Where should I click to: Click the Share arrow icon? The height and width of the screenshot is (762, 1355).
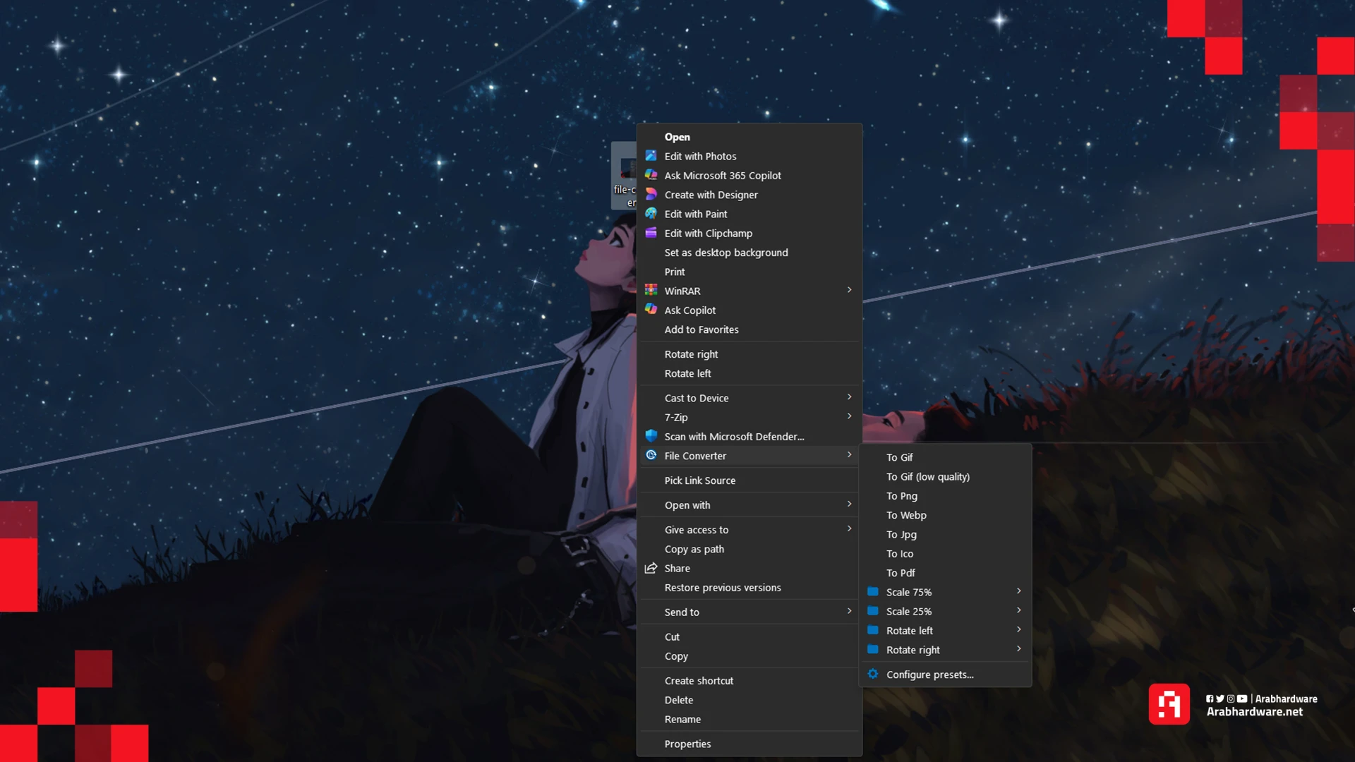[x=651, y=568]
